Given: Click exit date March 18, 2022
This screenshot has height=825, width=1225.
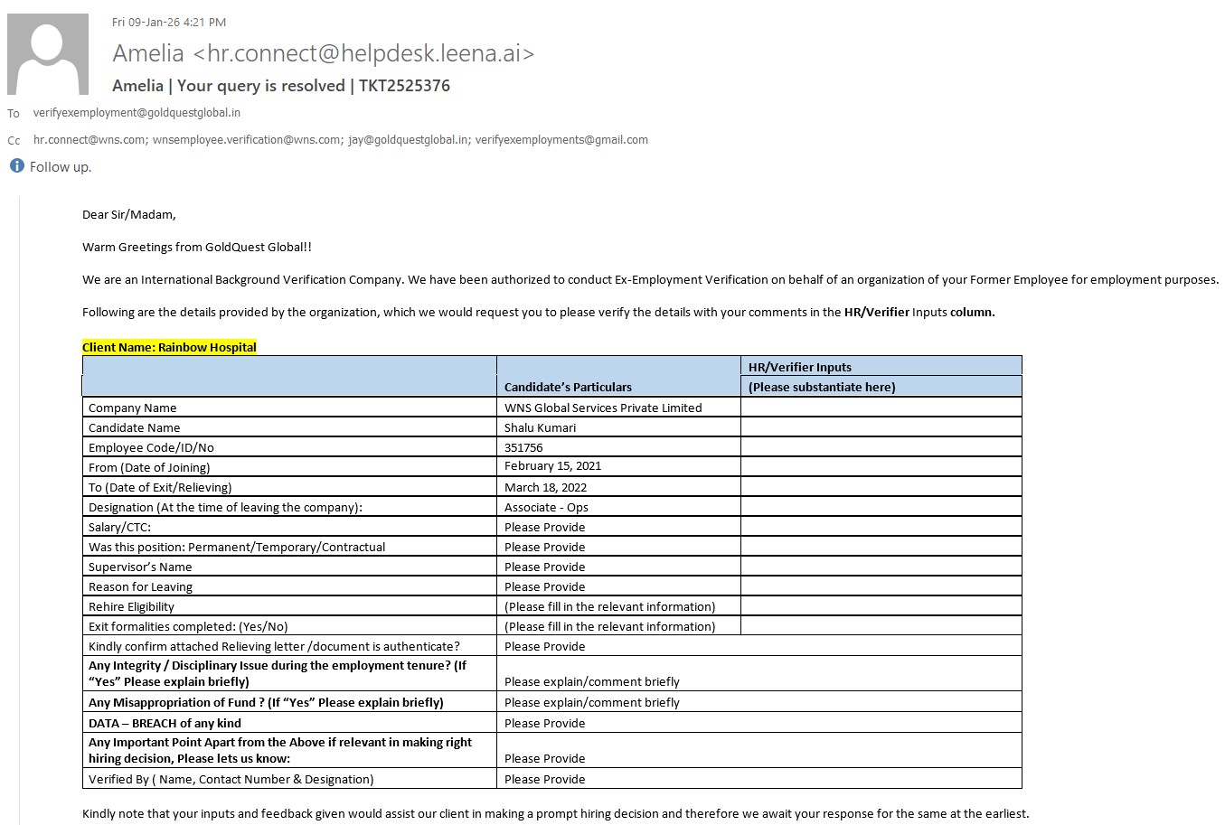Looking at the screenshot, I should click(x=545, y=487).
